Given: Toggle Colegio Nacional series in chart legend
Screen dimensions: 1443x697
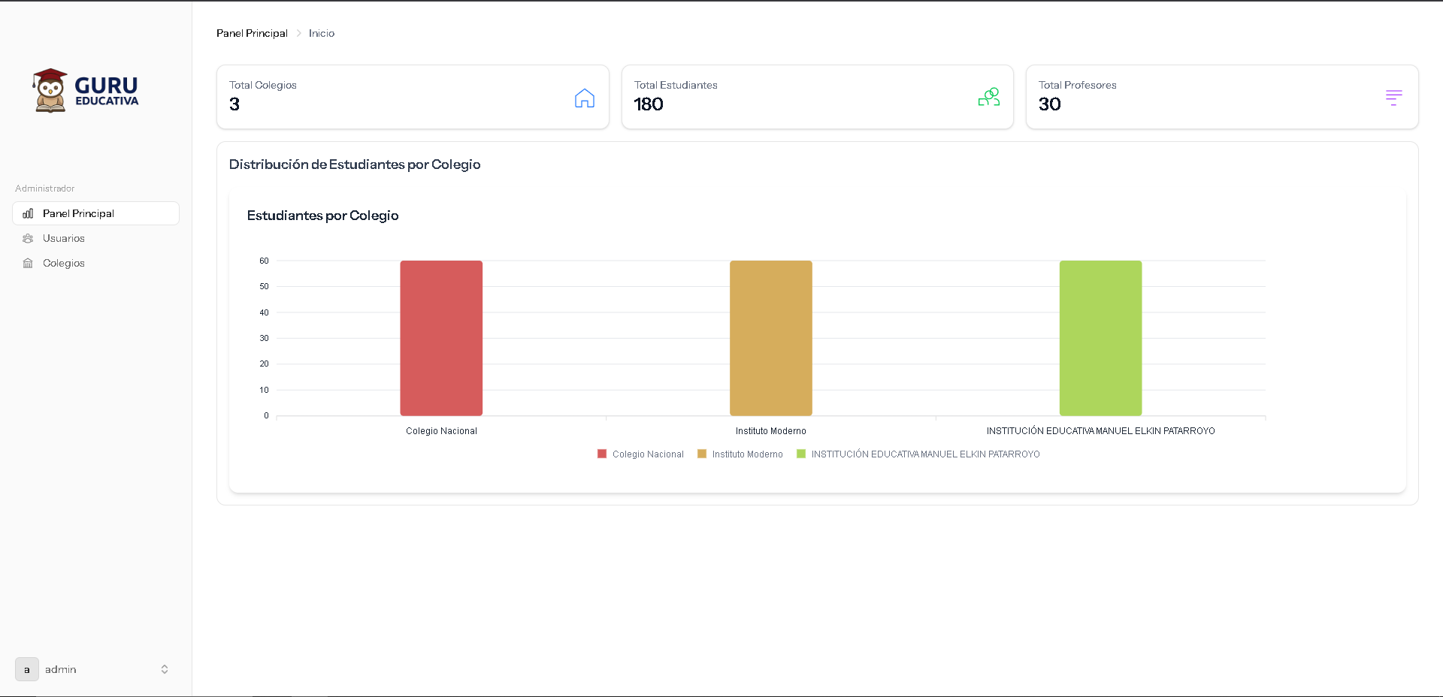Looking at the screenshot, I should [640, 454].
